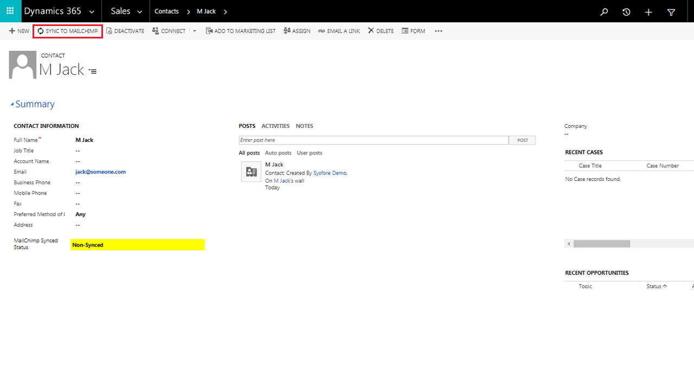Click Full Name value M Jack
The image size is (694, 390).
(x=85, y=140)
